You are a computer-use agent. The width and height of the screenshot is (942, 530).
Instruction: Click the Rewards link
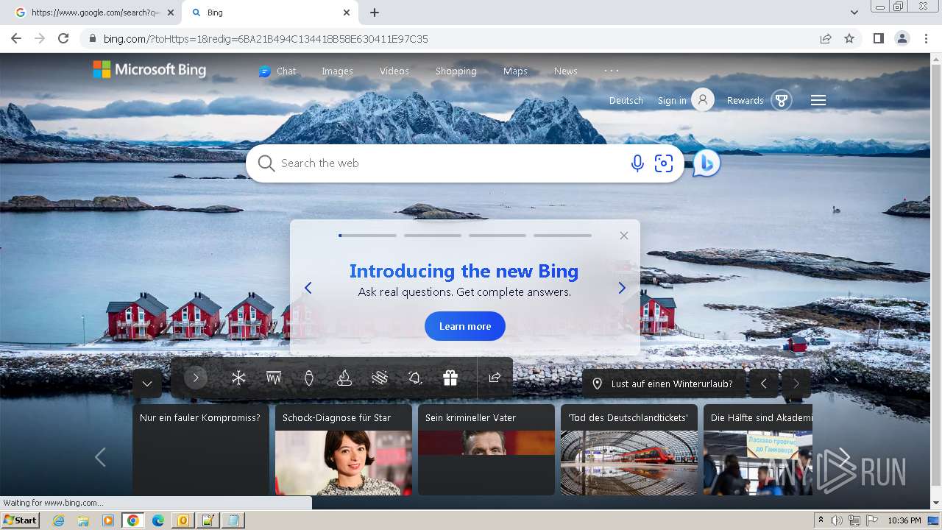coord(746,101)
